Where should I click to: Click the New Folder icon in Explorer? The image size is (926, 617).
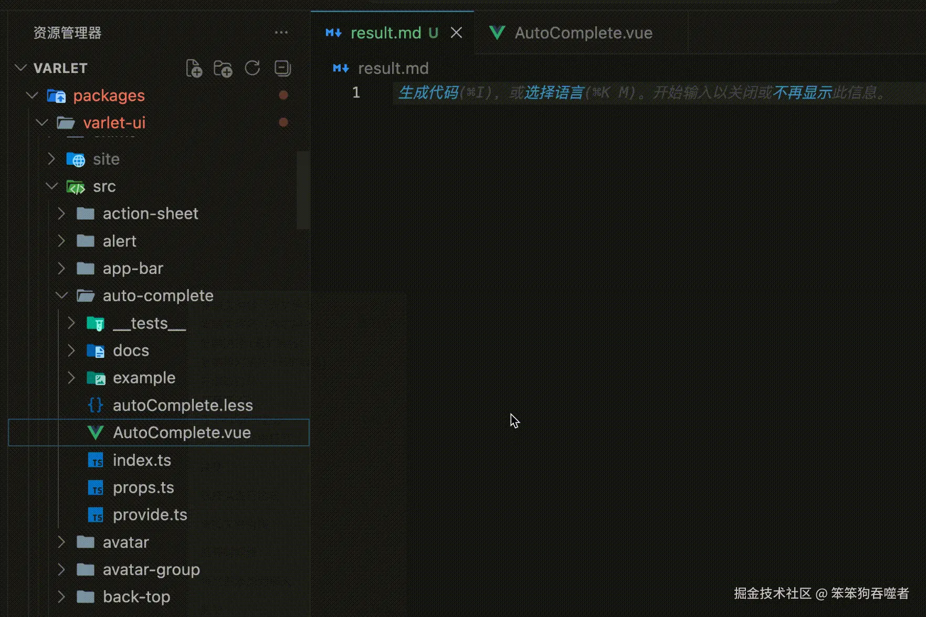click(x=223, y=68)
